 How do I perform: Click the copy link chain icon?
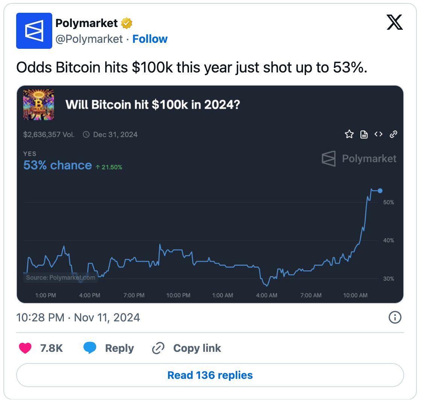pyautogui.click(x=158, y=348)
